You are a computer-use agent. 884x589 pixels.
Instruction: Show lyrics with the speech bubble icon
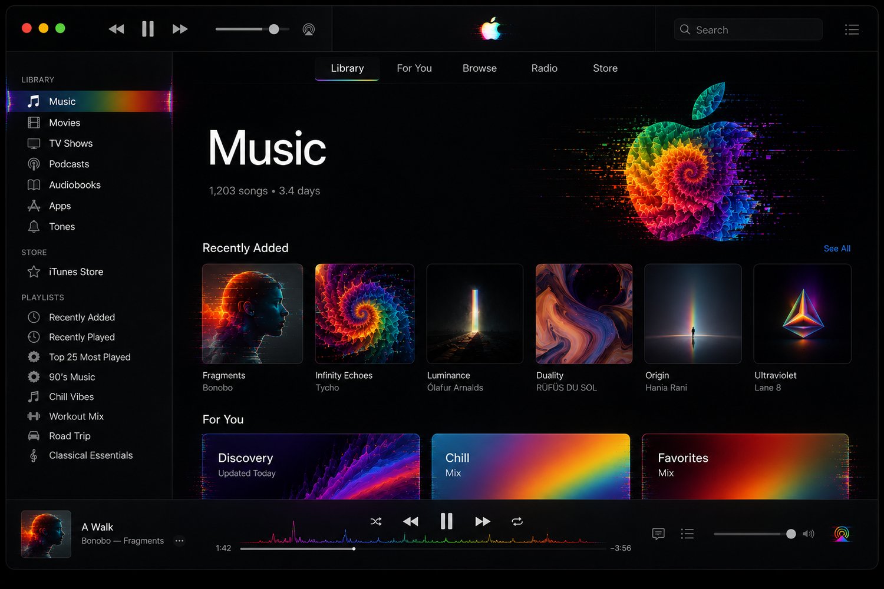tap(658, 534)
